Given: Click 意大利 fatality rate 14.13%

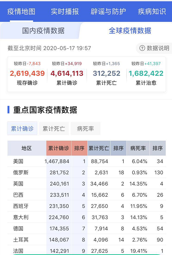Looking at the screenshot, I should [139, 217].
